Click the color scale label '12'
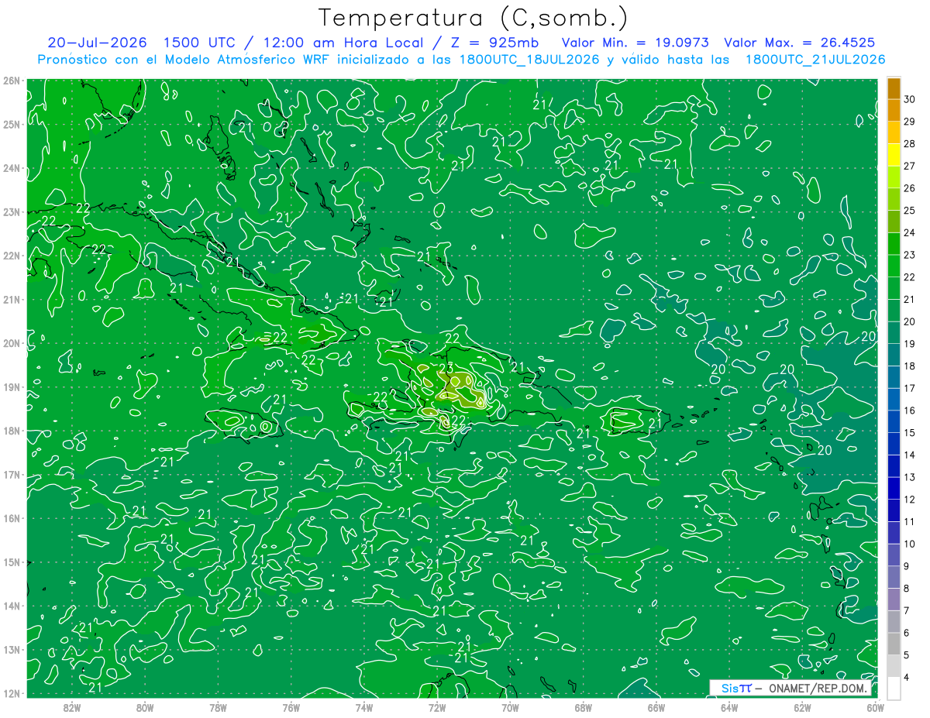930x718 pixels. coord(910,500)
